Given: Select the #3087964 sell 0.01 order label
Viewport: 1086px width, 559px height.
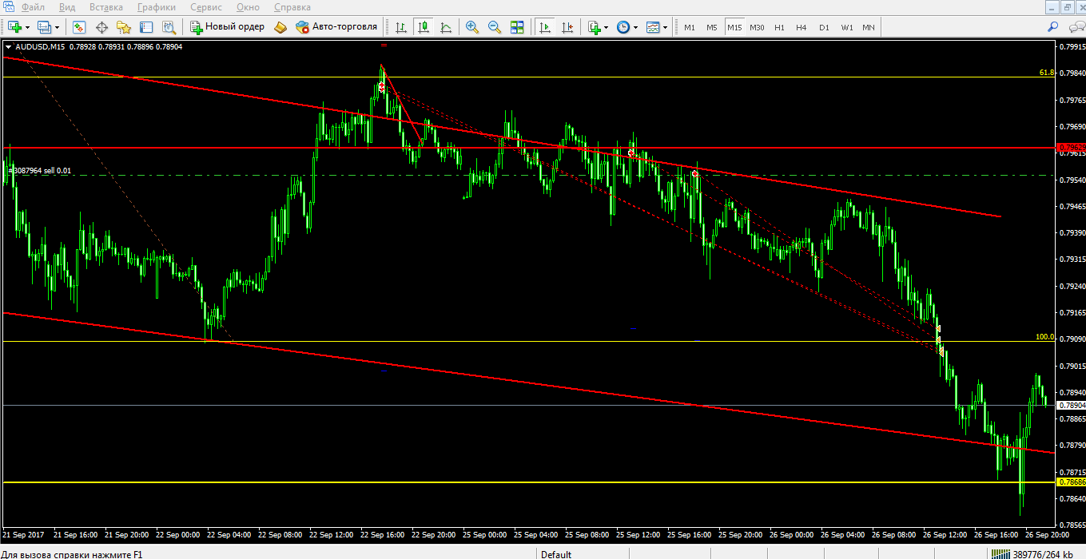Looking at the screenshot, I should click(40, 171).
